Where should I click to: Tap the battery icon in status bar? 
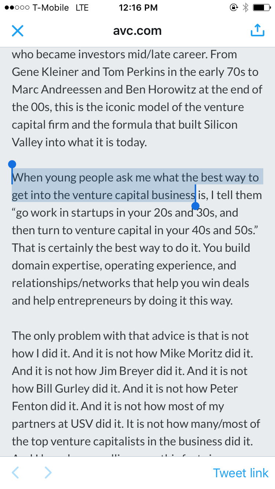261,8
